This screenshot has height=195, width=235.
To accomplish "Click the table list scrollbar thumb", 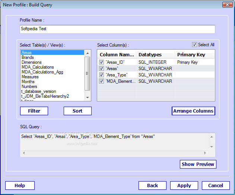I will 88,73.
